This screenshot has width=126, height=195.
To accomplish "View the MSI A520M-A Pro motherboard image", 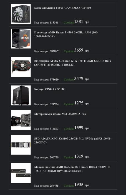I will pos(21,120).
